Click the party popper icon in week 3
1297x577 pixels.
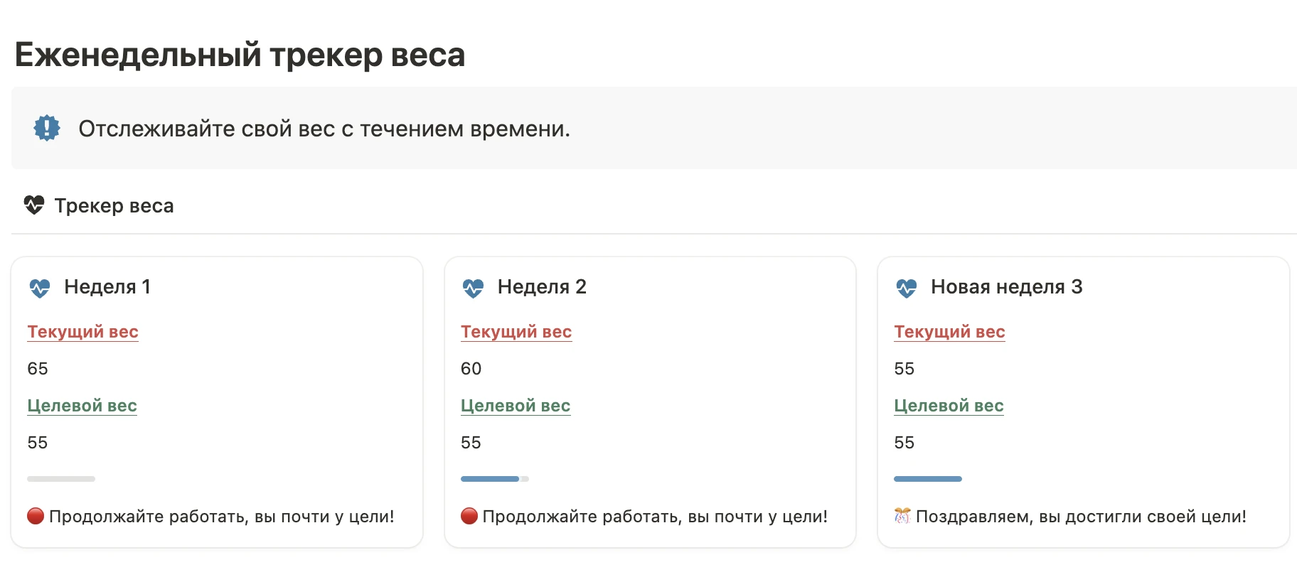(x=902, y=516)
